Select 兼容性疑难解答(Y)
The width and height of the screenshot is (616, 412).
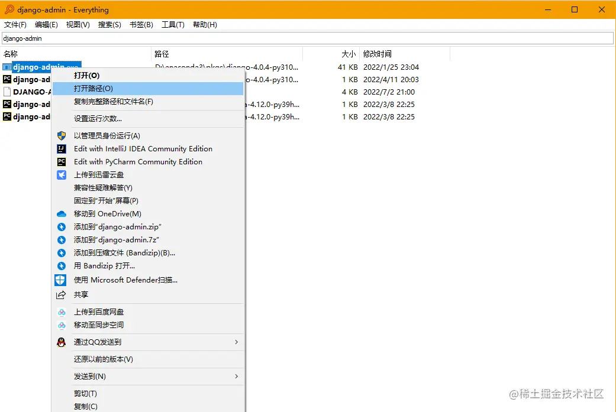coord(148,188)
